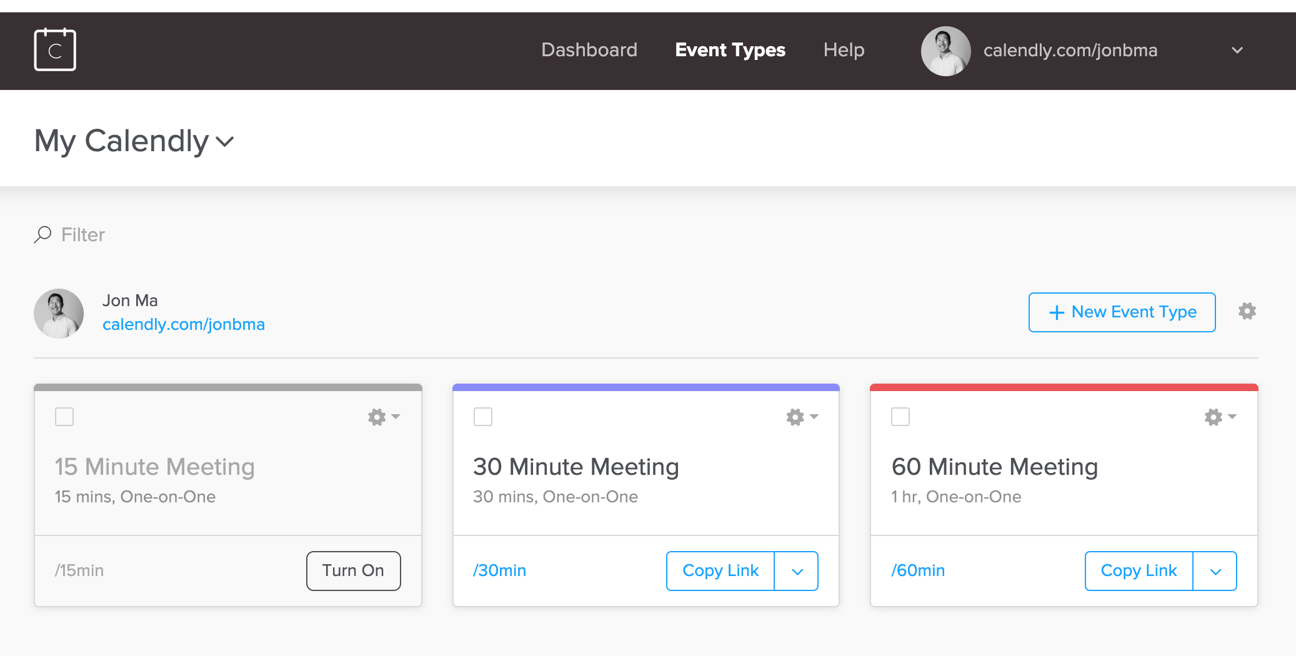The width and height of the screenshot is (1296, 656).
Task: Click the /15min link text
Action: (79, 570)
